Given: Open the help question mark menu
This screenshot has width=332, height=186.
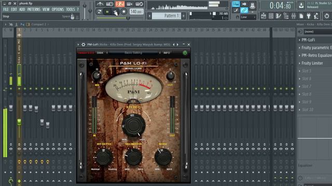Looking at the screenshot, I should 77,9.
